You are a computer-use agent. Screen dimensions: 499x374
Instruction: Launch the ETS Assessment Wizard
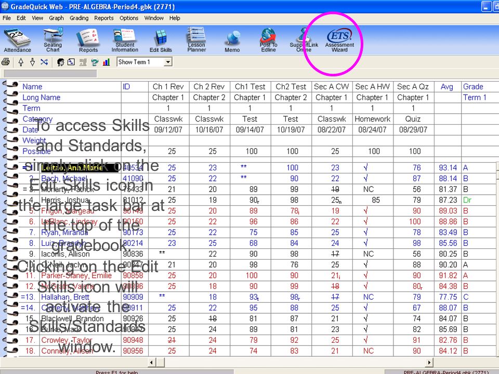click(x=339, y=41)
